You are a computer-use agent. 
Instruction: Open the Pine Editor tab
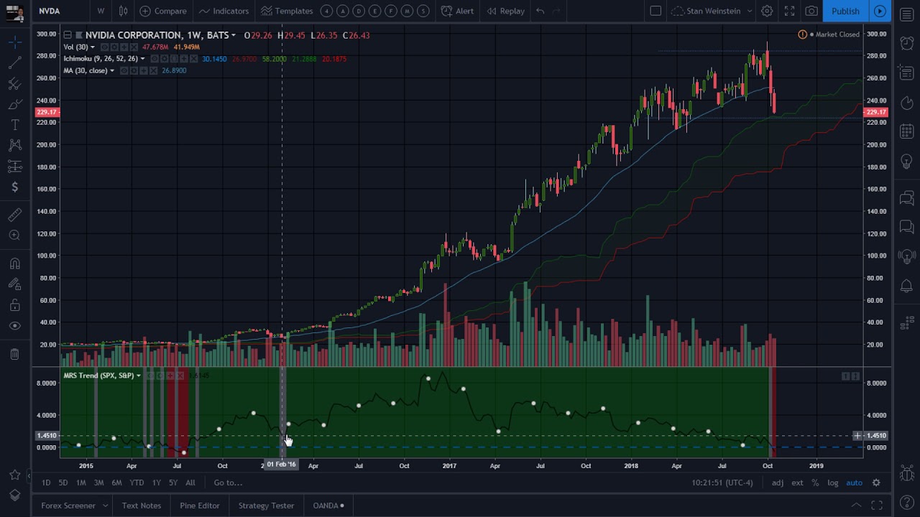200,506
